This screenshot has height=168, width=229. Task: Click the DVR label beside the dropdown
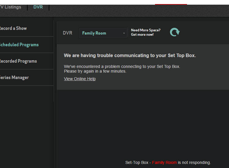click(x=68, y=33)
